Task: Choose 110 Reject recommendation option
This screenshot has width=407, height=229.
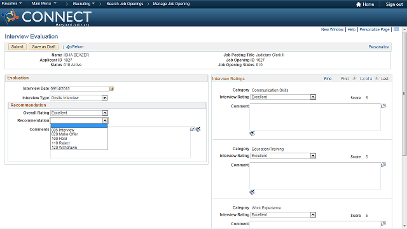Action: 61,143
